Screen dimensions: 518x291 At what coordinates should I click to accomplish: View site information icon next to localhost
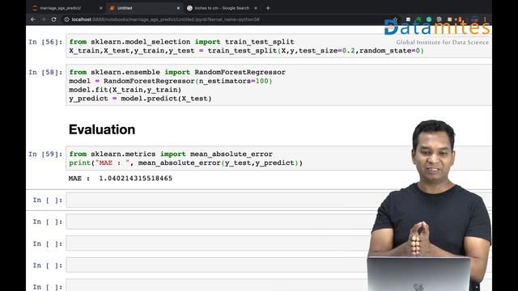click(x=66, y=19)
